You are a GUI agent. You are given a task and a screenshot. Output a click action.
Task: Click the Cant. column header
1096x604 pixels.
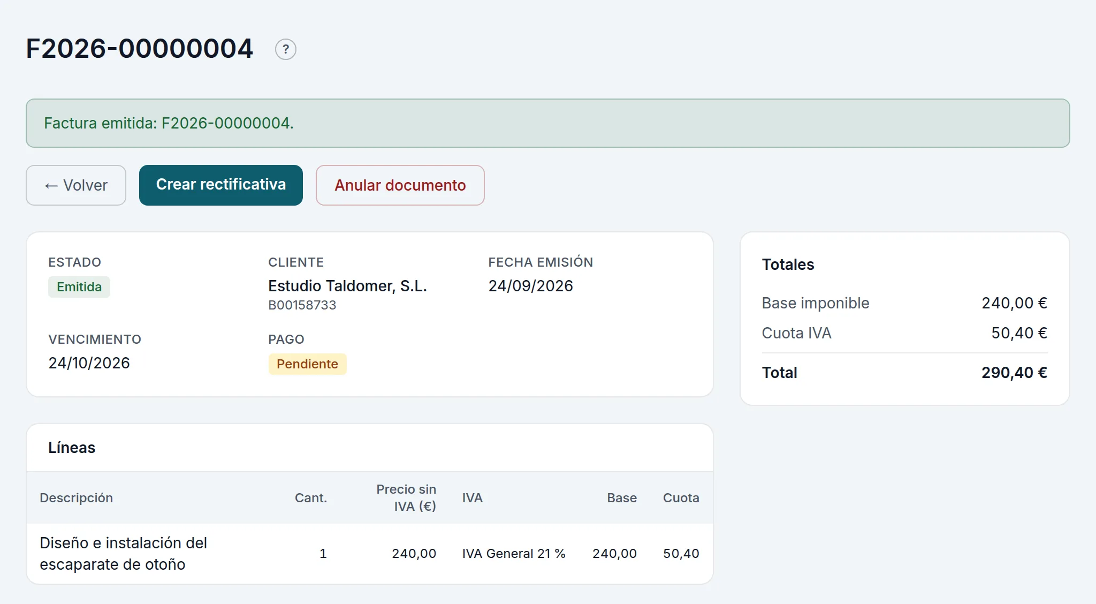(311, 498)
